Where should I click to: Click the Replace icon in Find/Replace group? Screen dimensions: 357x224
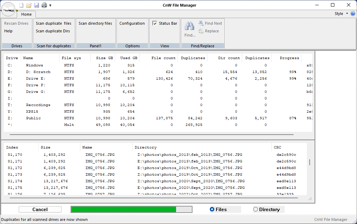pyautogui.click(x=201, y=31)
